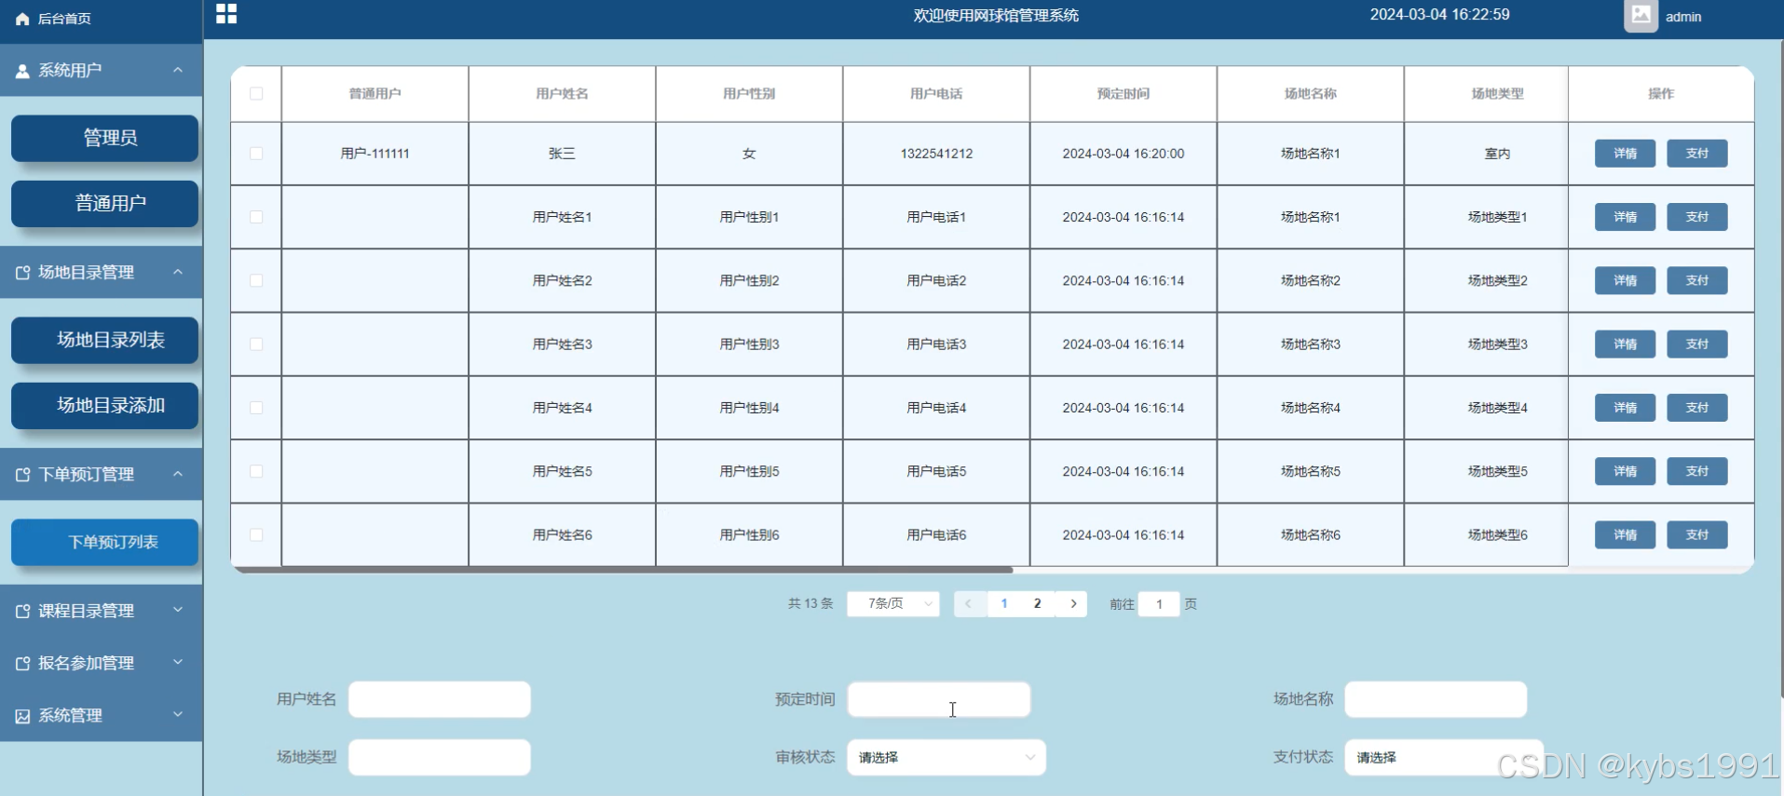
Task: Click the home icon beside 后台首页
Action: point(22,19)
